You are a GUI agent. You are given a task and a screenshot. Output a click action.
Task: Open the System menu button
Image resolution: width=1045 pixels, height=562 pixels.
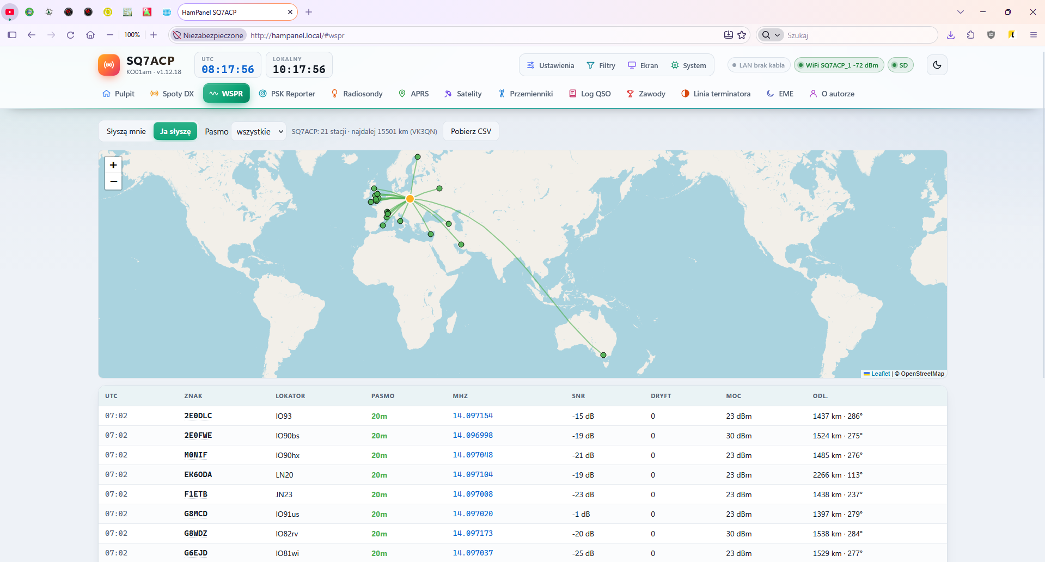pyautogui.click(x=688, y=65)
